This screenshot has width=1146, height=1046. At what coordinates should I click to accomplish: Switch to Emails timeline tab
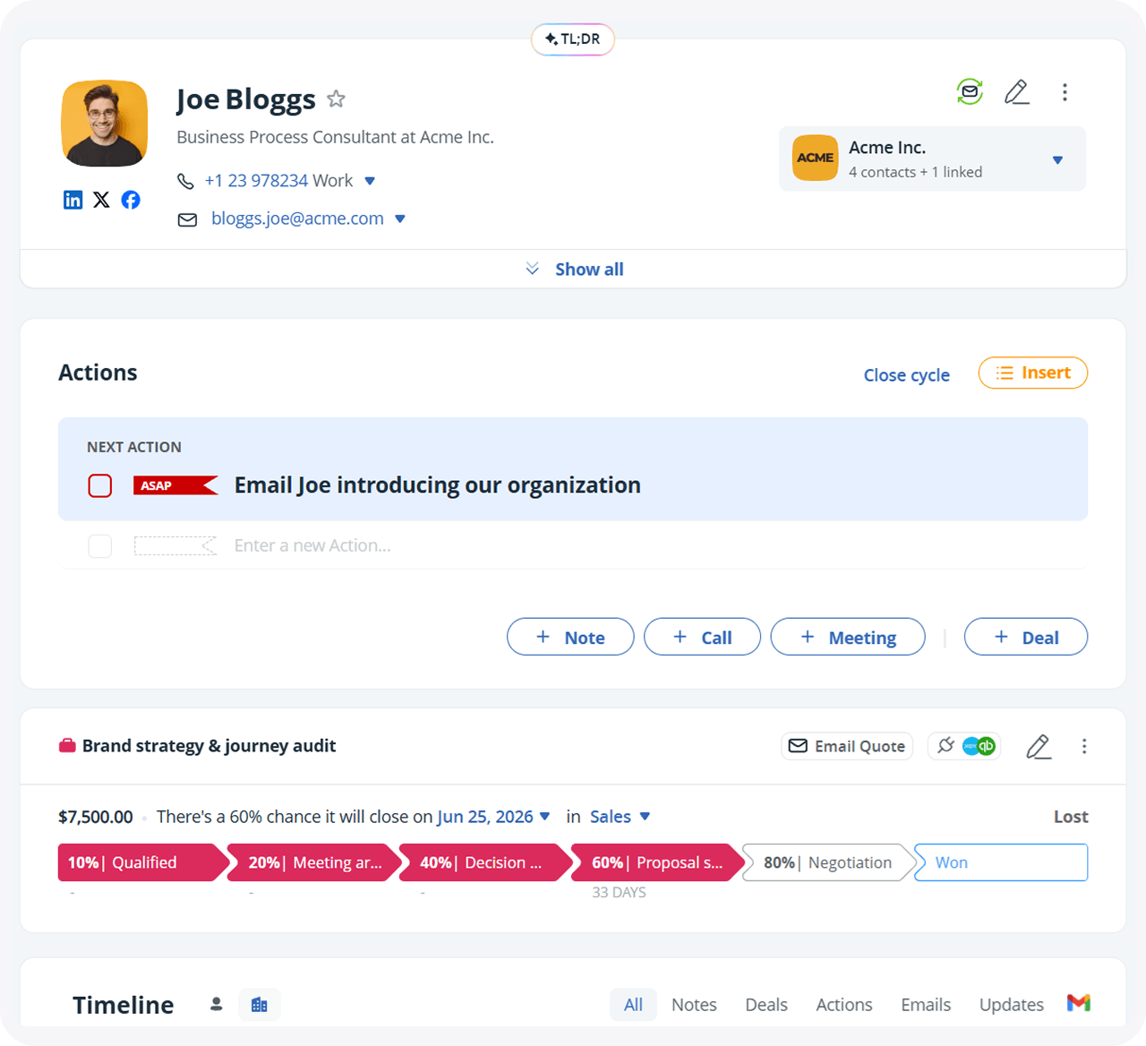point(926,1005)
